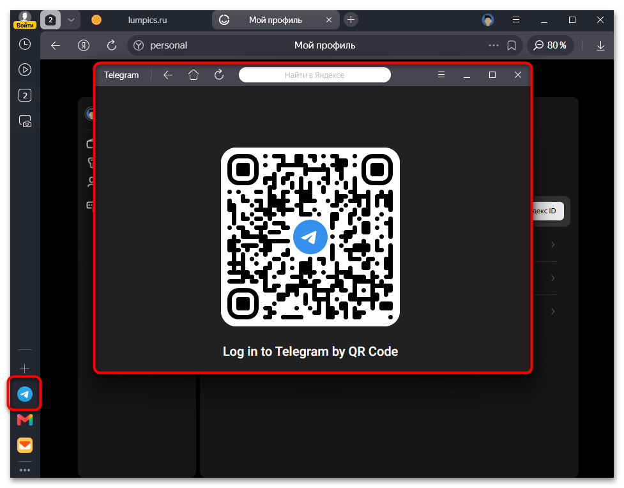Open the history clock icon in sidebar
Viewport: 624px width, 488px height.
(x=25, y=44)
